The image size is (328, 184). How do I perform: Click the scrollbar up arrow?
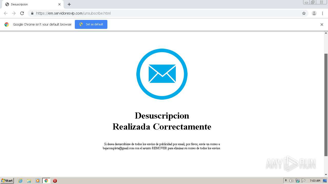click(326, 33)
